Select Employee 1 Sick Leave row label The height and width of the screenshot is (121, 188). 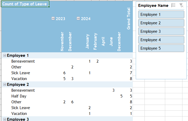(21, 73)
